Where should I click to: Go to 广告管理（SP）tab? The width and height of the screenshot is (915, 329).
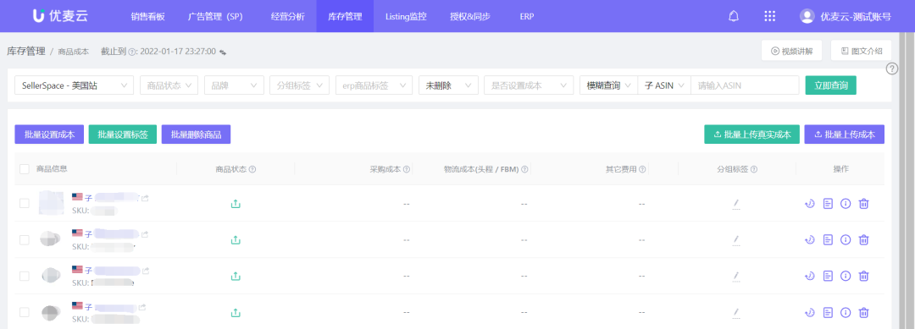215,16
